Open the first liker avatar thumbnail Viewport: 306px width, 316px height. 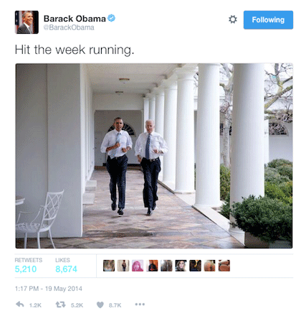point(109,266)
